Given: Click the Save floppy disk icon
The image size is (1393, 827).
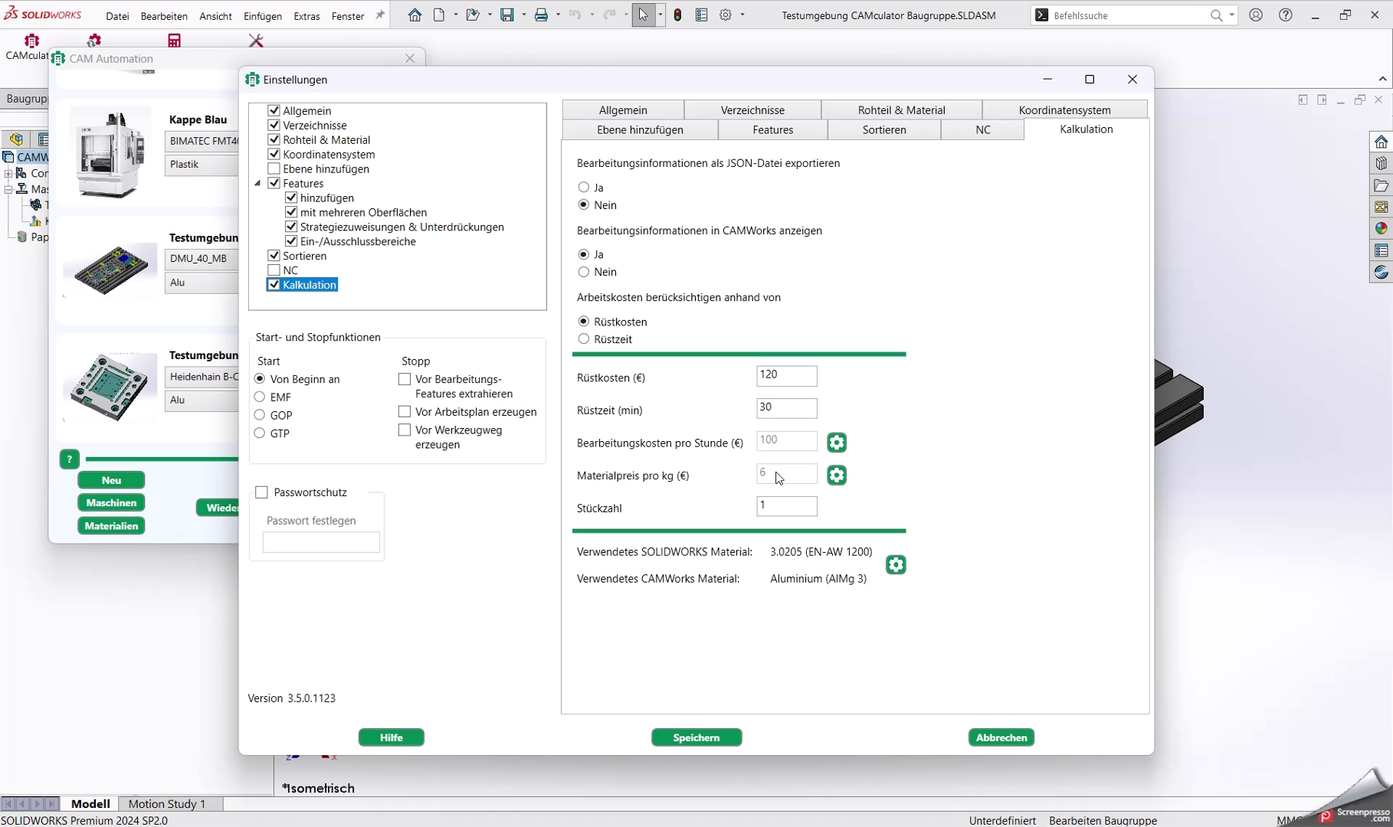Looking at the screenshot, I should (507, 15).
